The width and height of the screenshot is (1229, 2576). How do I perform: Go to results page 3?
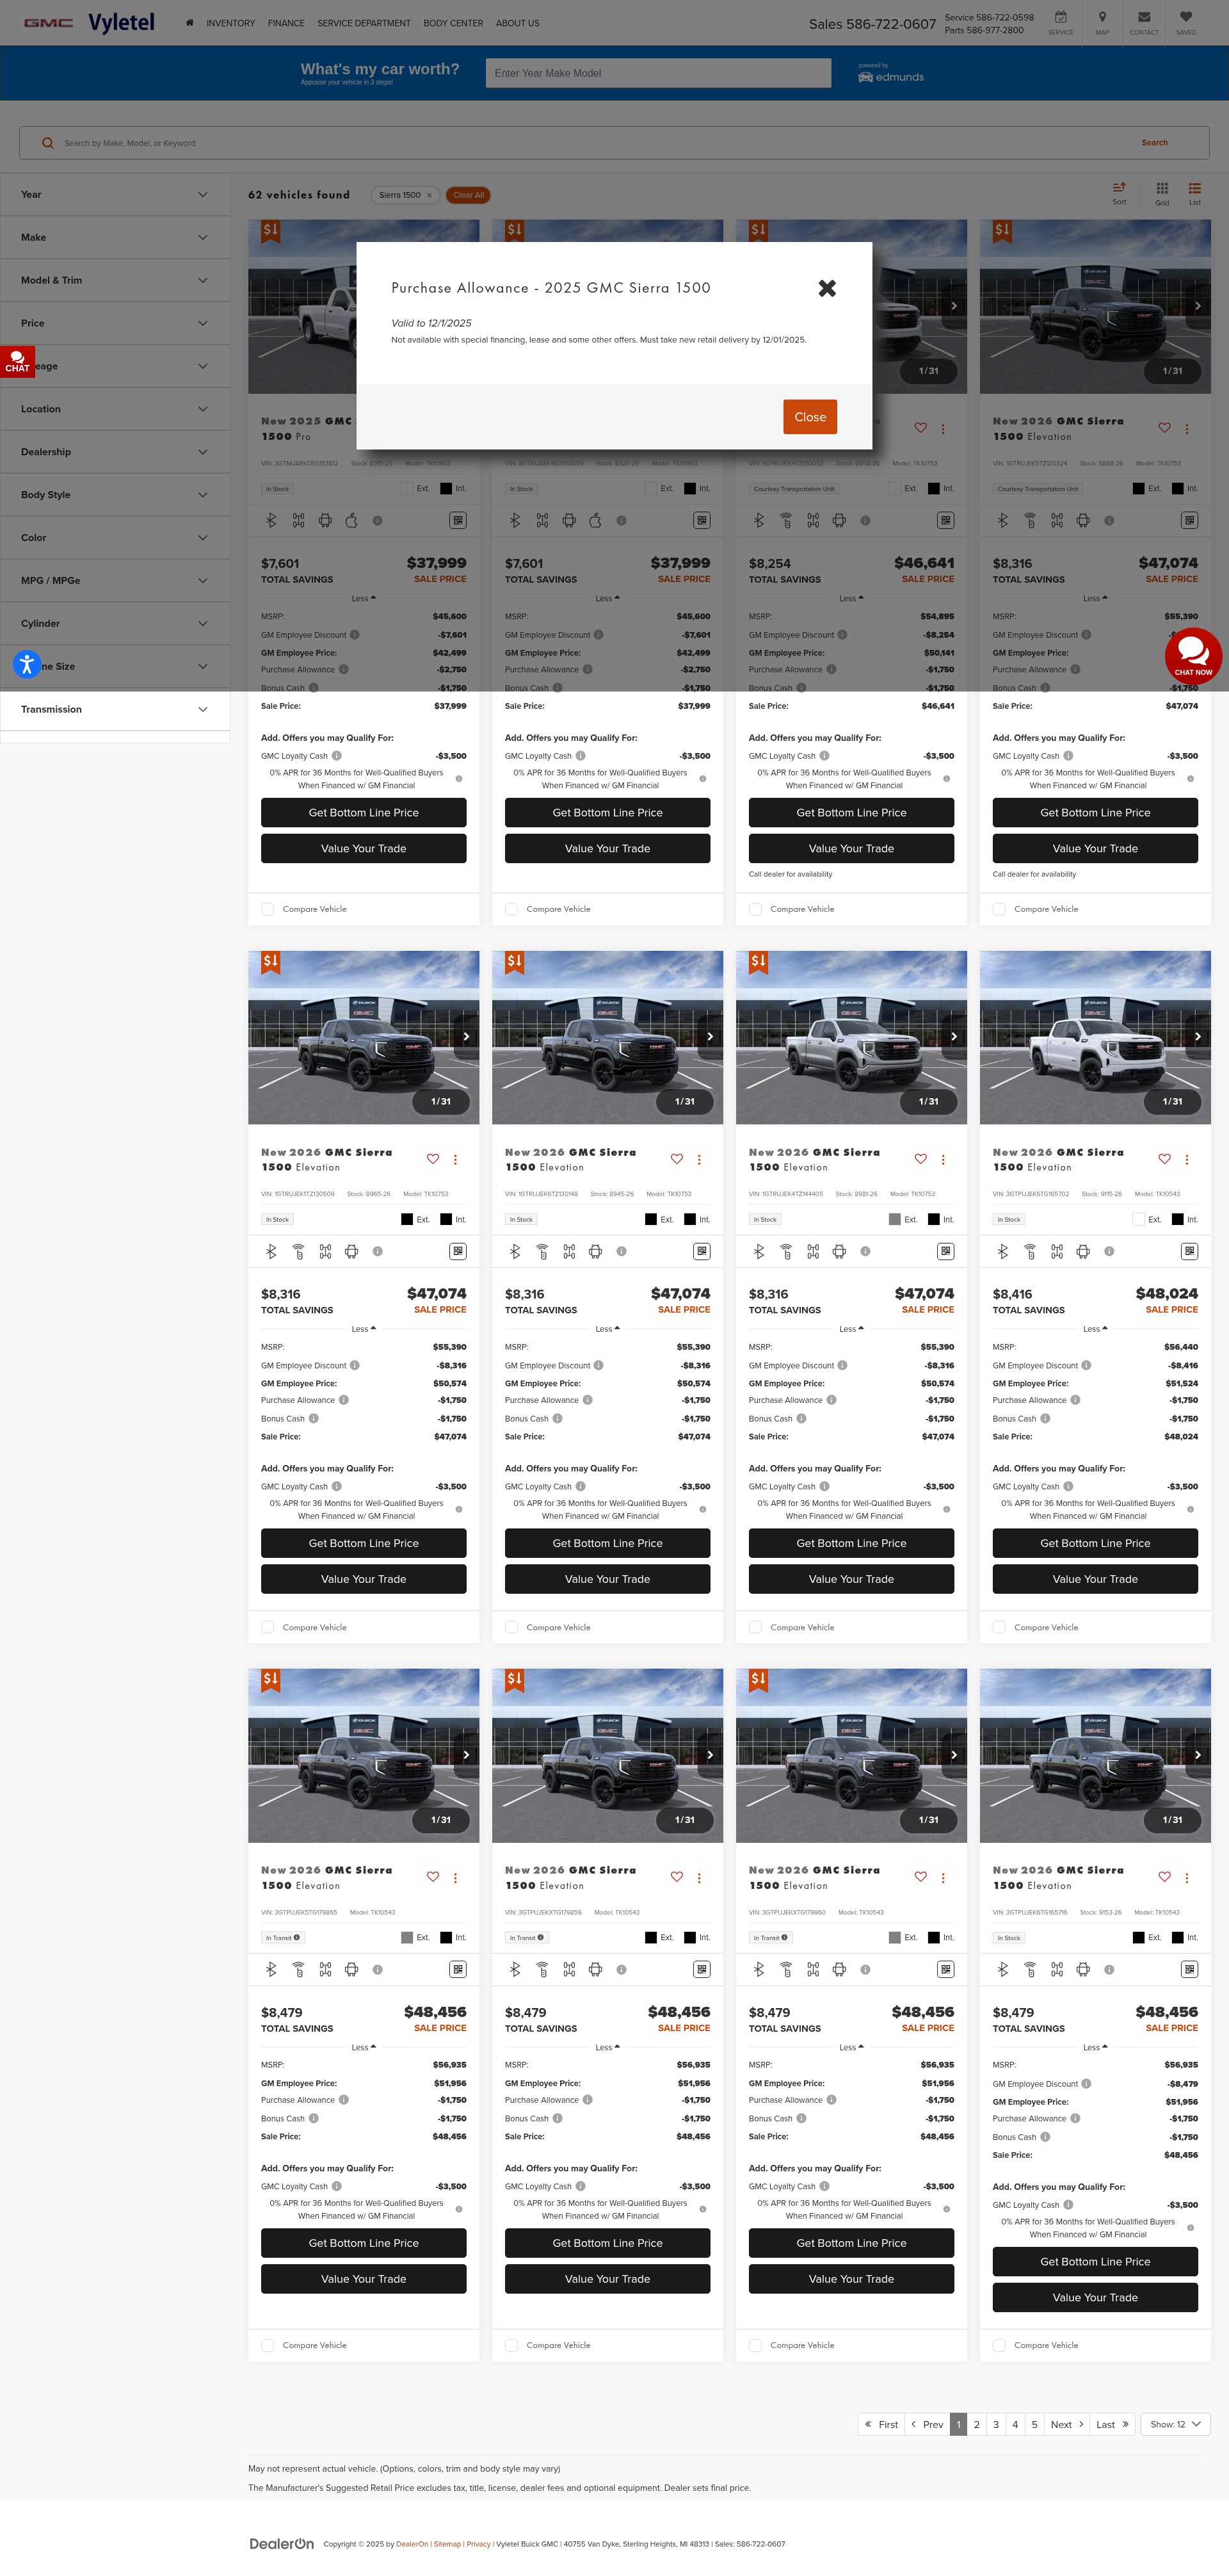click(996, 2424)
